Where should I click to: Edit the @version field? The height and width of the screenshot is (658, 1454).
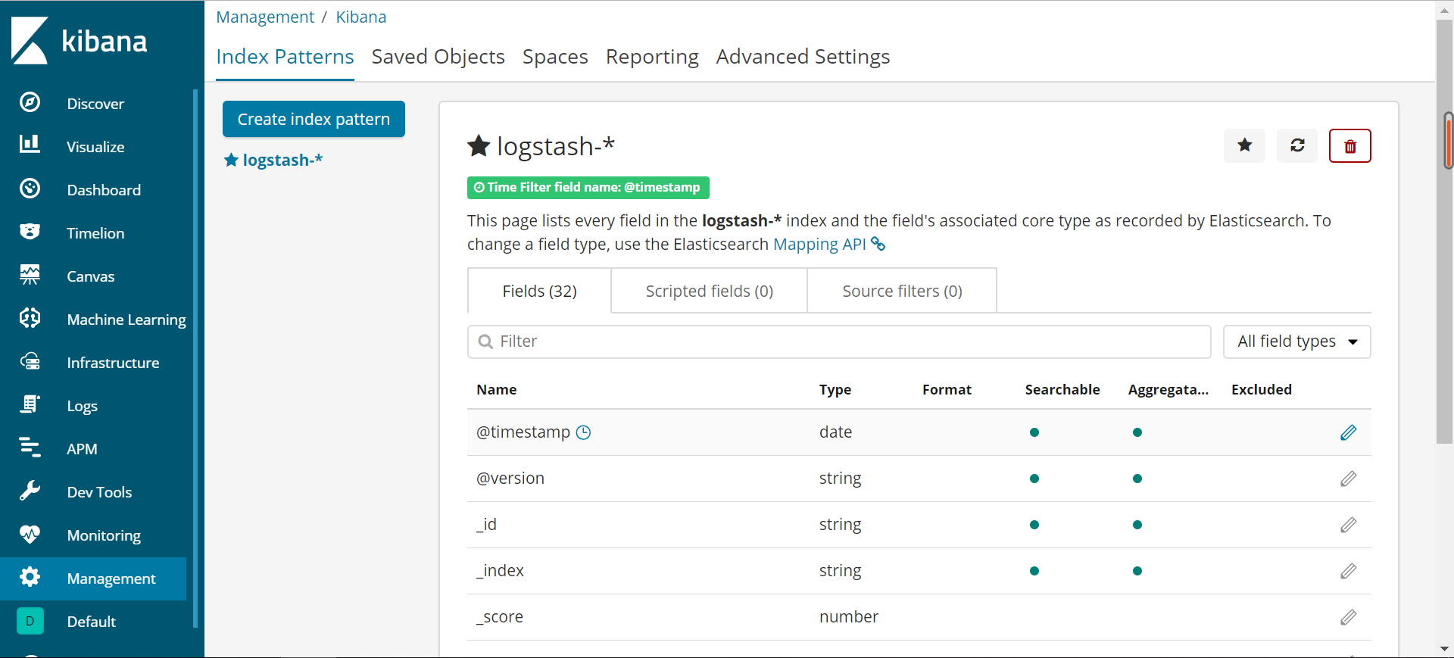click(x=1348, y=479)
